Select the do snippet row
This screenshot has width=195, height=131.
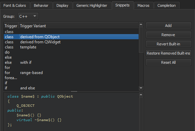click(x=71, y=52)
